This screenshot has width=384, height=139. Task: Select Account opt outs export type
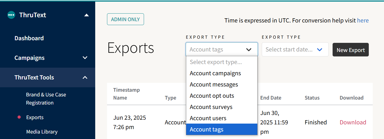point(222,96)
